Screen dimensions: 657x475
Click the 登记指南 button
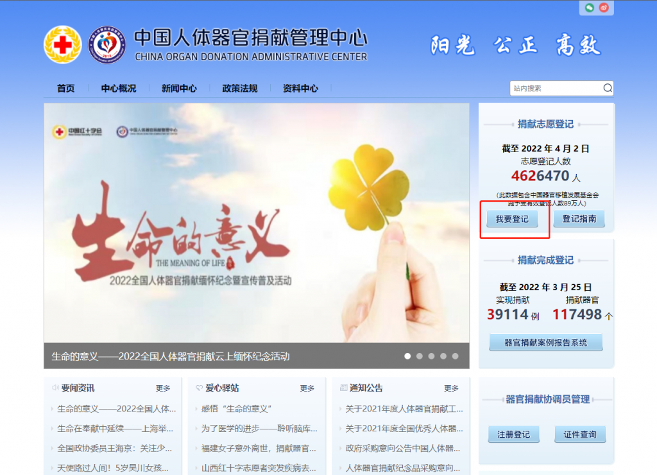point(579,219)
